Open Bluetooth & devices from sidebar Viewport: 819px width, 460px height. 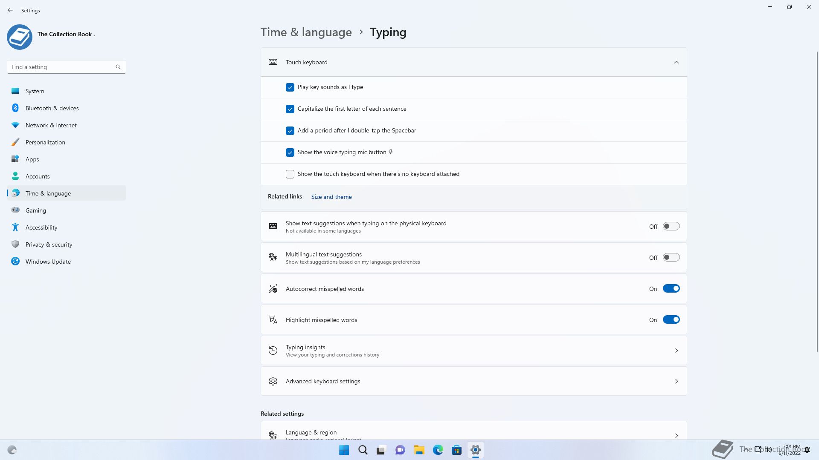coord(52,108)
